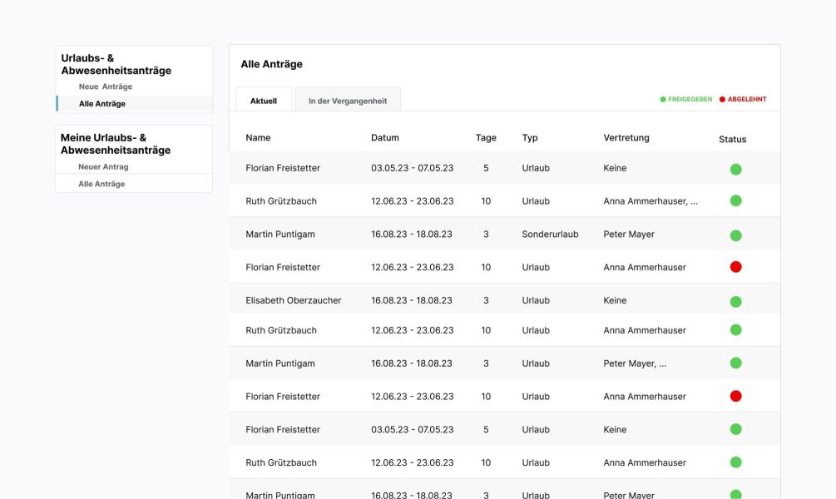The width and height of the screenshot is (836, 499).
Task: Click green status dot in Peter Mayer, ... row
Action: [x=736, y=363]
